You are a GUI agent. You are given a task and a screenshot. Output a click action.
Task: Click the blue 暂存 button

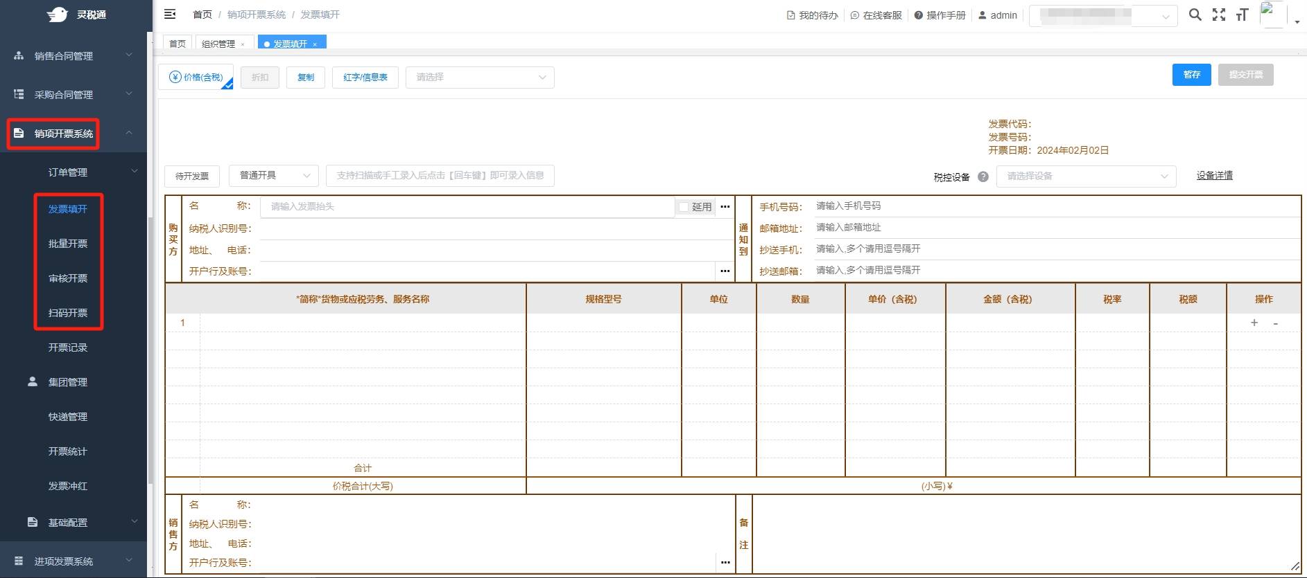coord(1191,75)
